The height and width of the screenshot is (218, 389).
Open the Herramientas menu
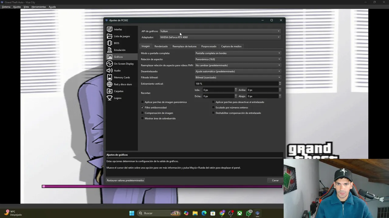click(x=39, y=7)
